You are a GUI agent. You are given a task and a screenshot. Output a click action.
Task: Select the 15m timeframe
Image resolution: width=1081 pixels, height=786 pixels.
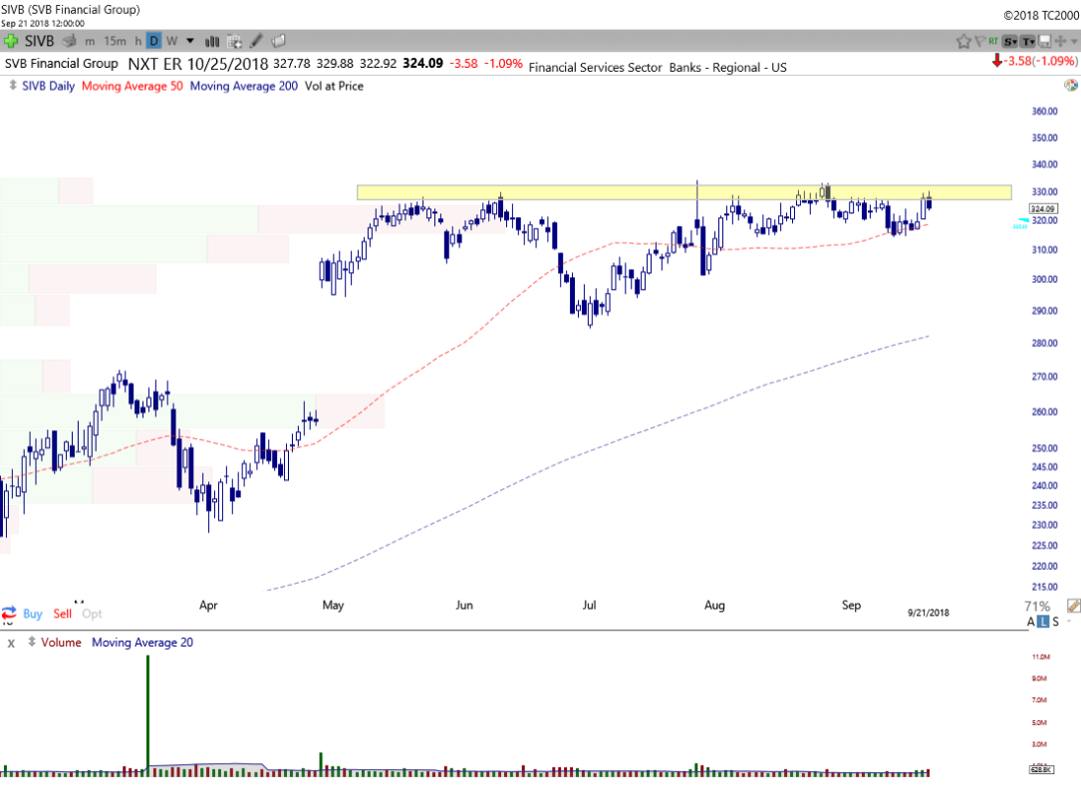116,41
